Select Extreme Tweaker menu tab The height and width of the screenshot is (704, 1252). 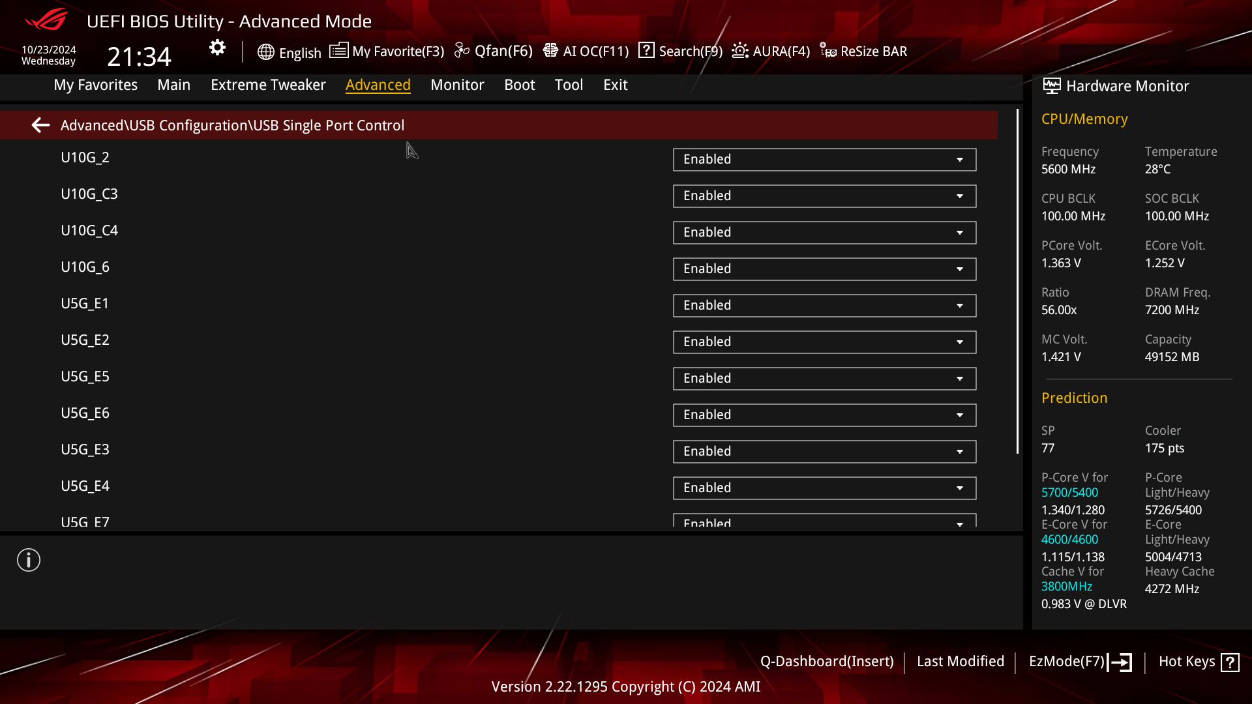pos(267,84)
